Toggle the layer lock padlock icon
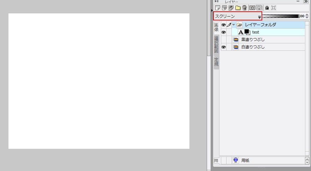This screenshot has height=171, width=311. click(x=267, y=8)
